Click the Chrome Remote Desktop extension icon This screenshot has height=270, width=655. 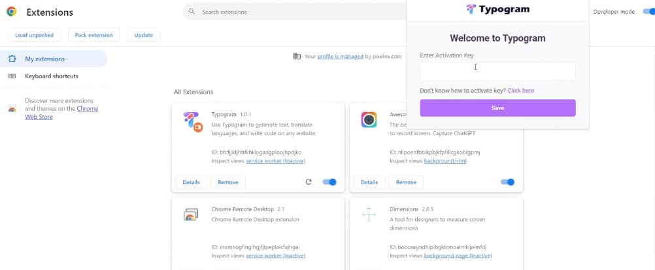[x=191, y=215]
